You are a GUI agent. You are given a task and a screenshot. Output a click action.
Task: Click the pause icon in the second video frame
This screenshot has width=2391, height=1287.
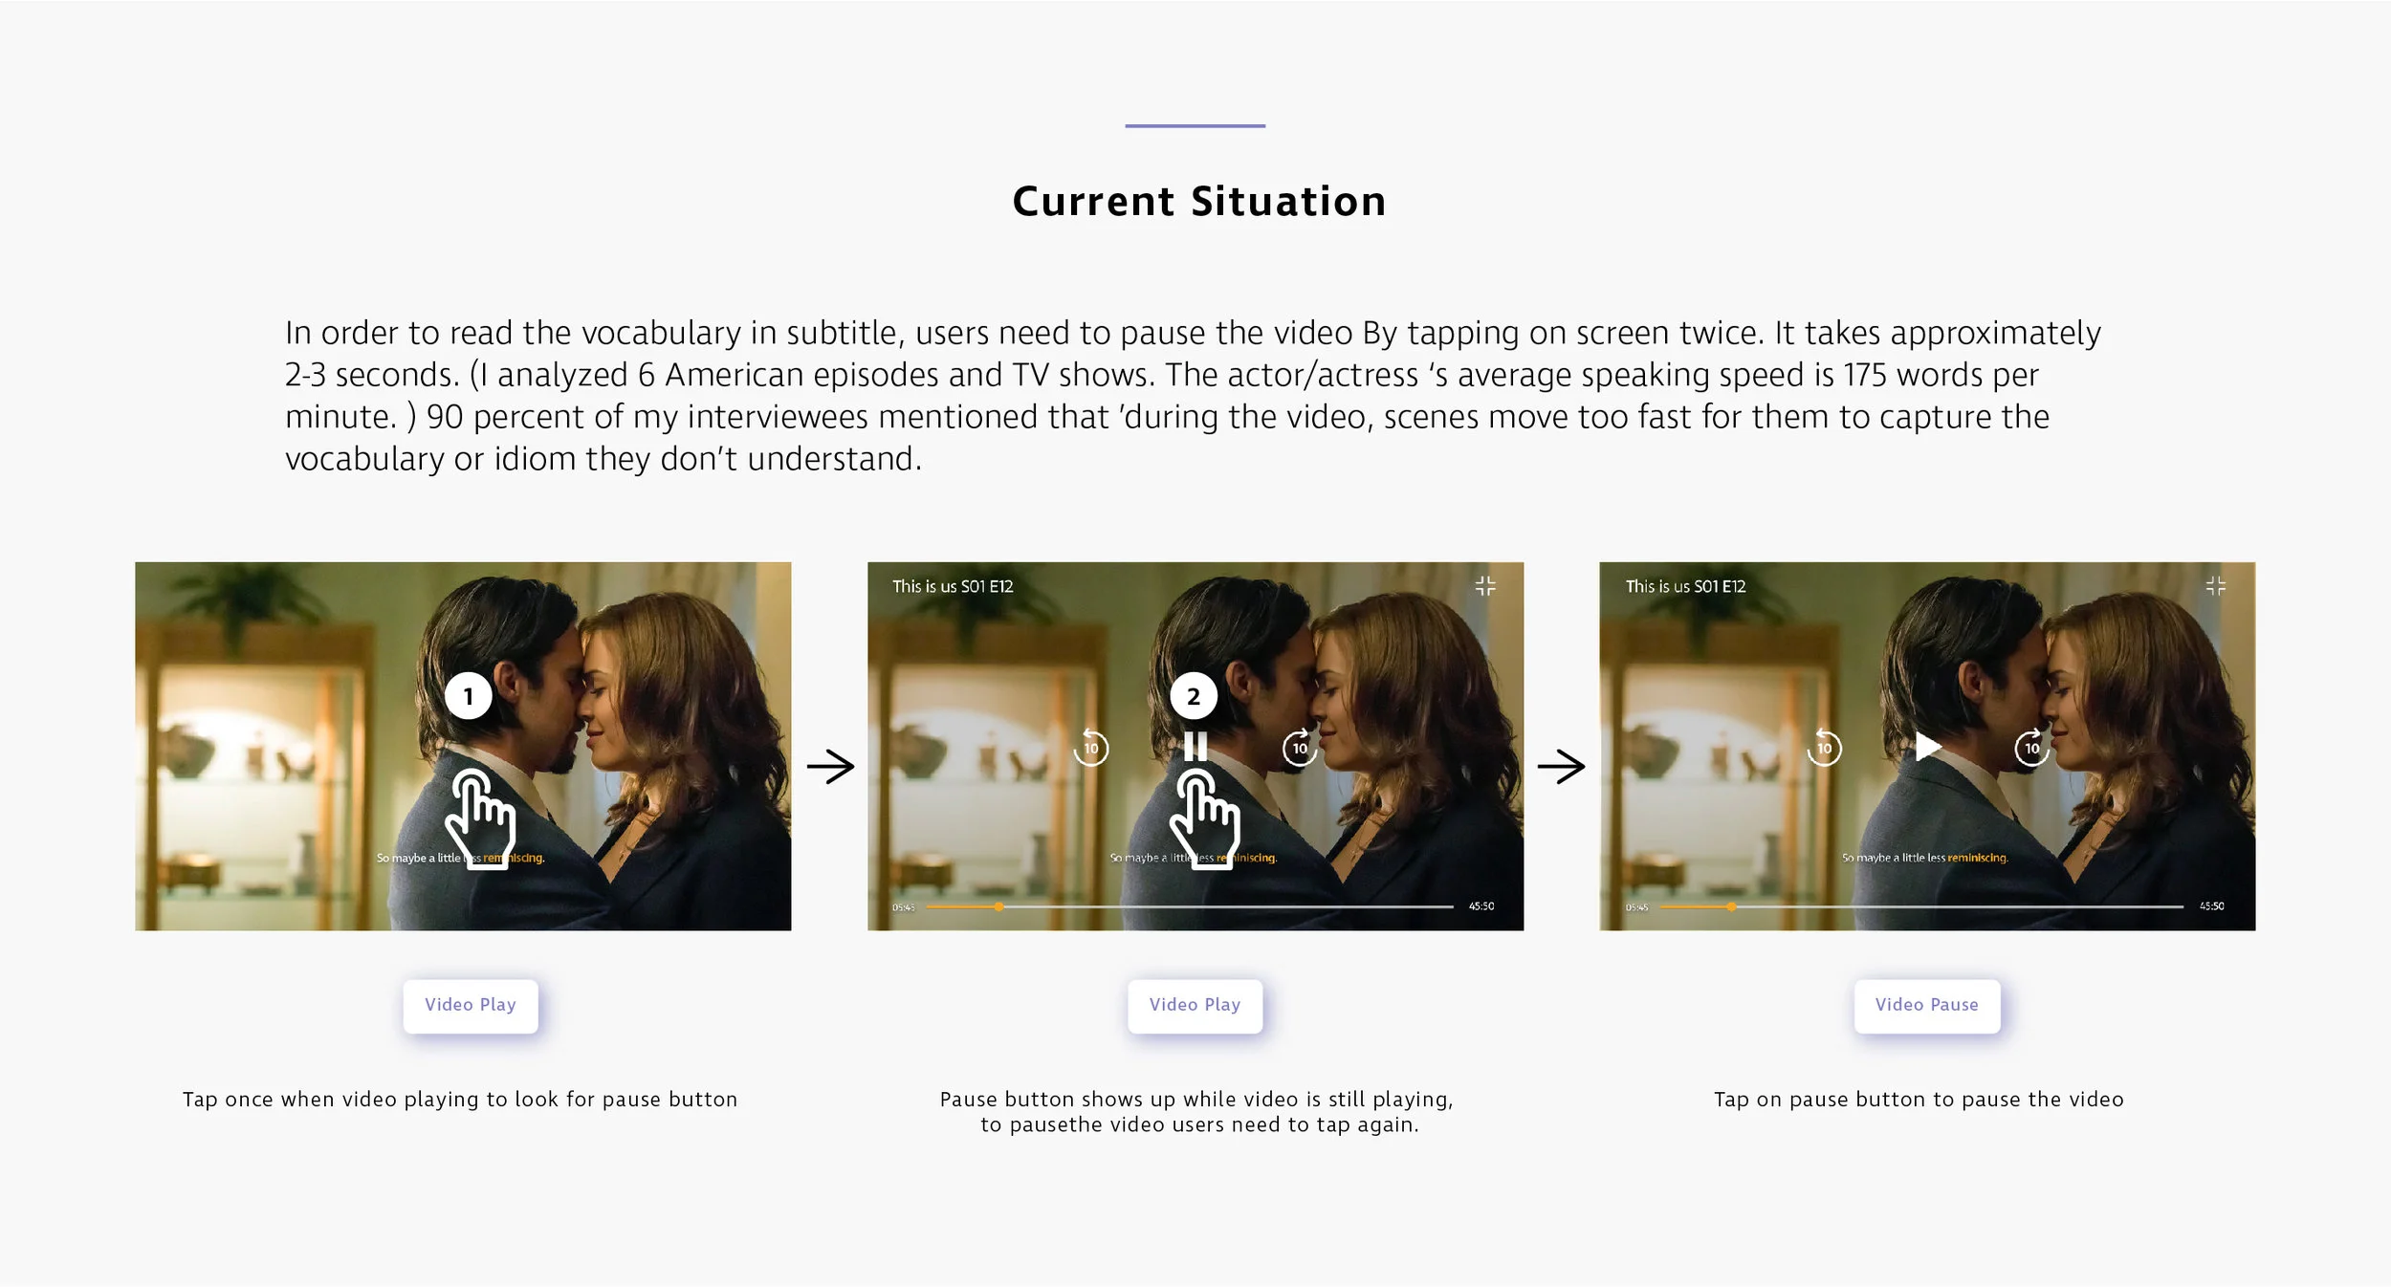coord(1195,747)
